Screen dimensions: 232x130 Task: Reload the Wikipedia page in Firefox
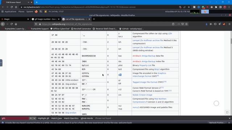12,24
